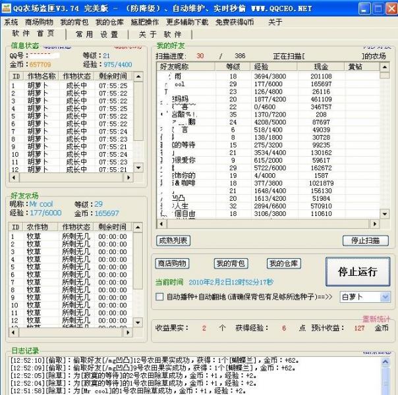Expand the 白萝卜 seed dropdown
398x395 pixels.
[385, 297]
